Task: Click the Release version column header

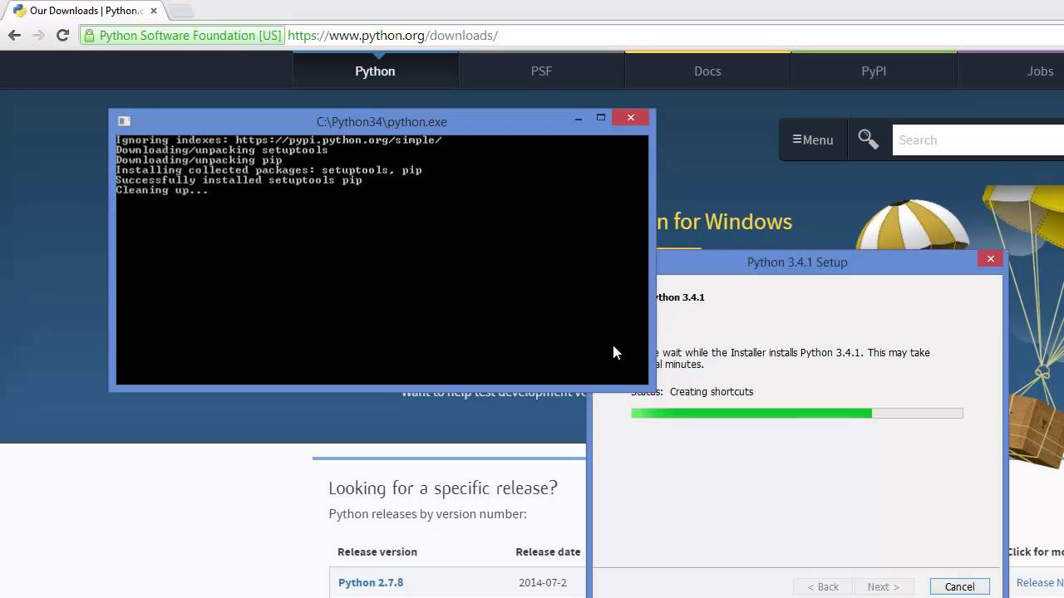Action: point(377,551)
